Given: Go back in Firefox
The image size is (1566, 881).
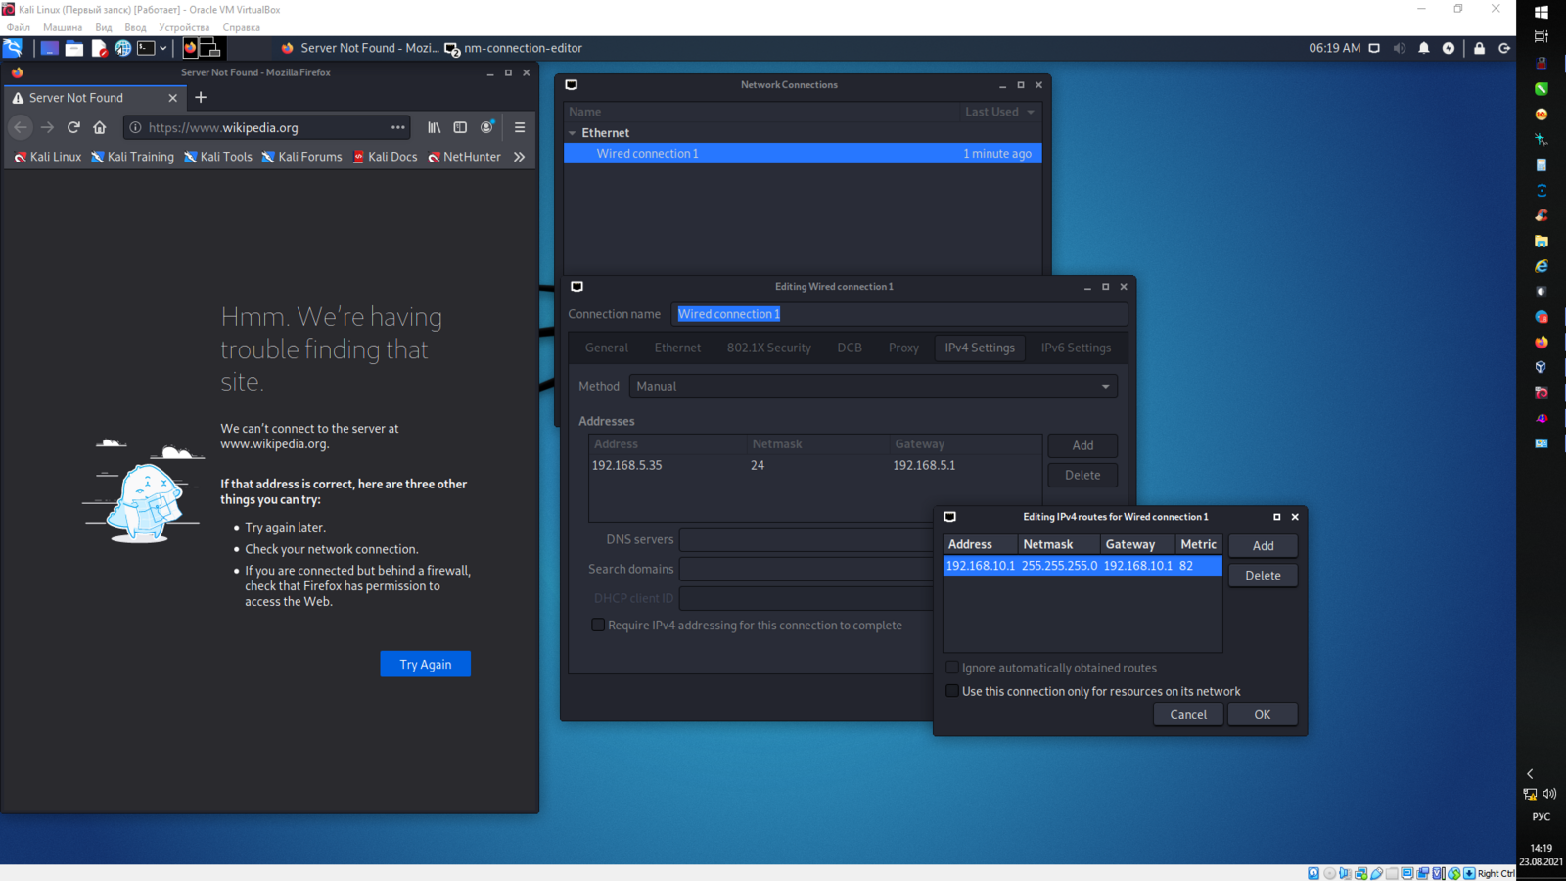Looking at the screenshot, I should (21, 127).
